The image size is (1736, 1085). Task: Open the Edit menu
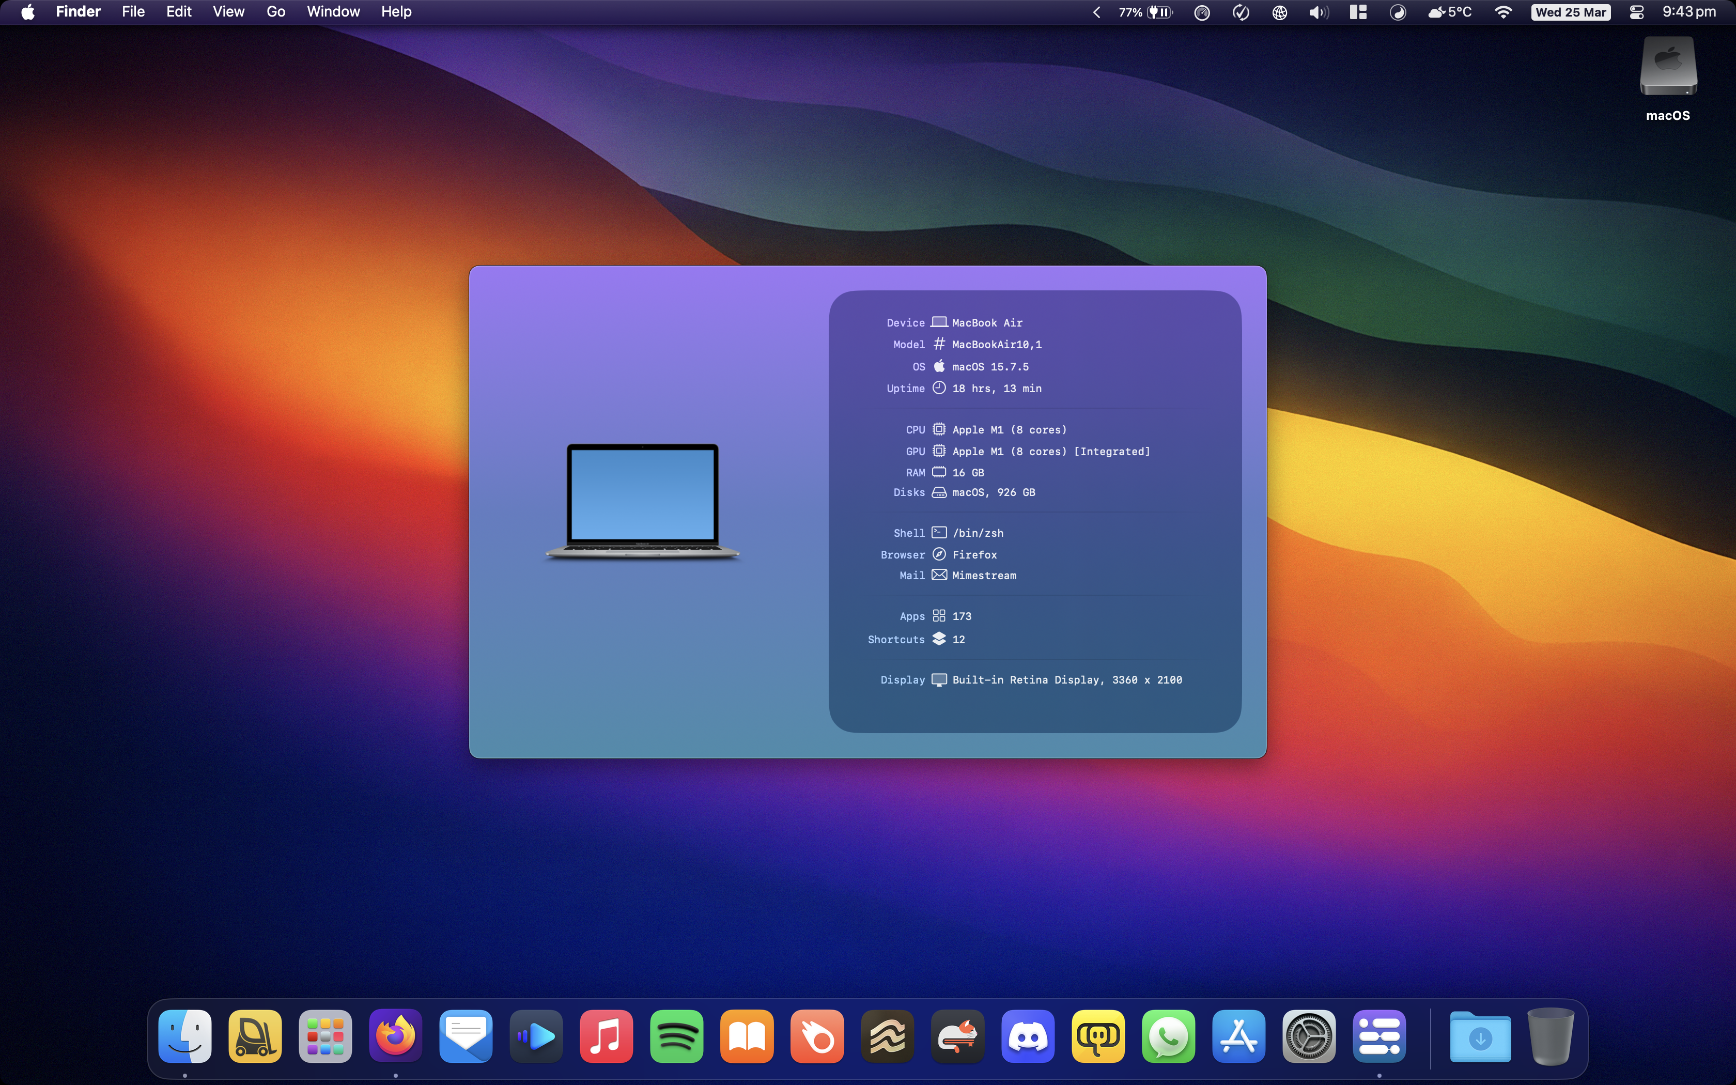click(179, 12)
